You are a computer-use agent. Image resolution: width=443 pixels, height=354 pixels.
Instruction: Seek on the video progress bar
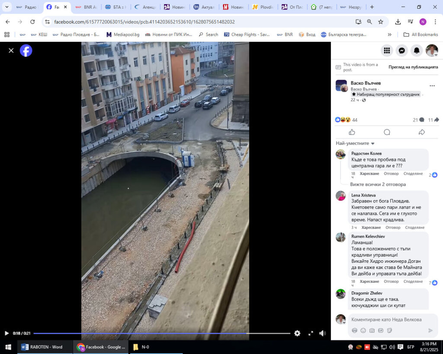pos(162,333)
